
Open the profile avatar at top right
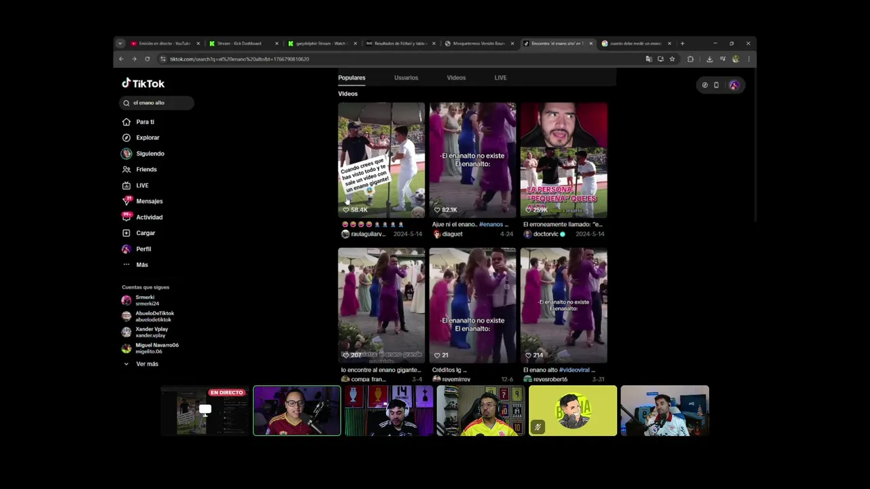[x=734, y=85]
